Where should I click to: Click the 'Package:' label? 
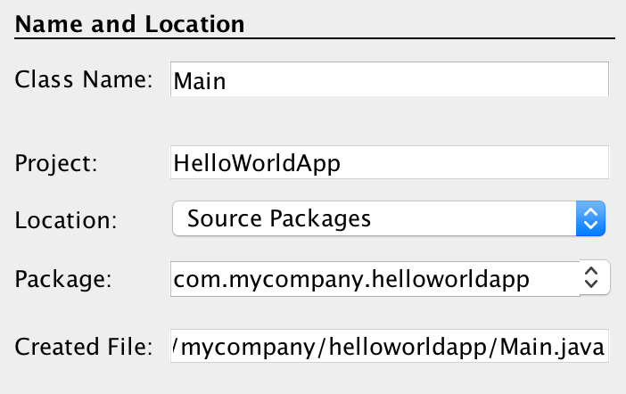[62, 279]
